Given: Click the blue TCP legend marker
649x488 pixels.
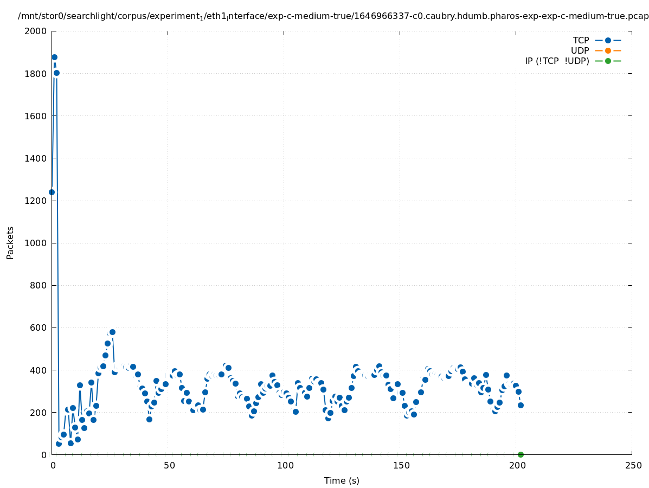Looking at the screenshot, I should pos(608,40).
